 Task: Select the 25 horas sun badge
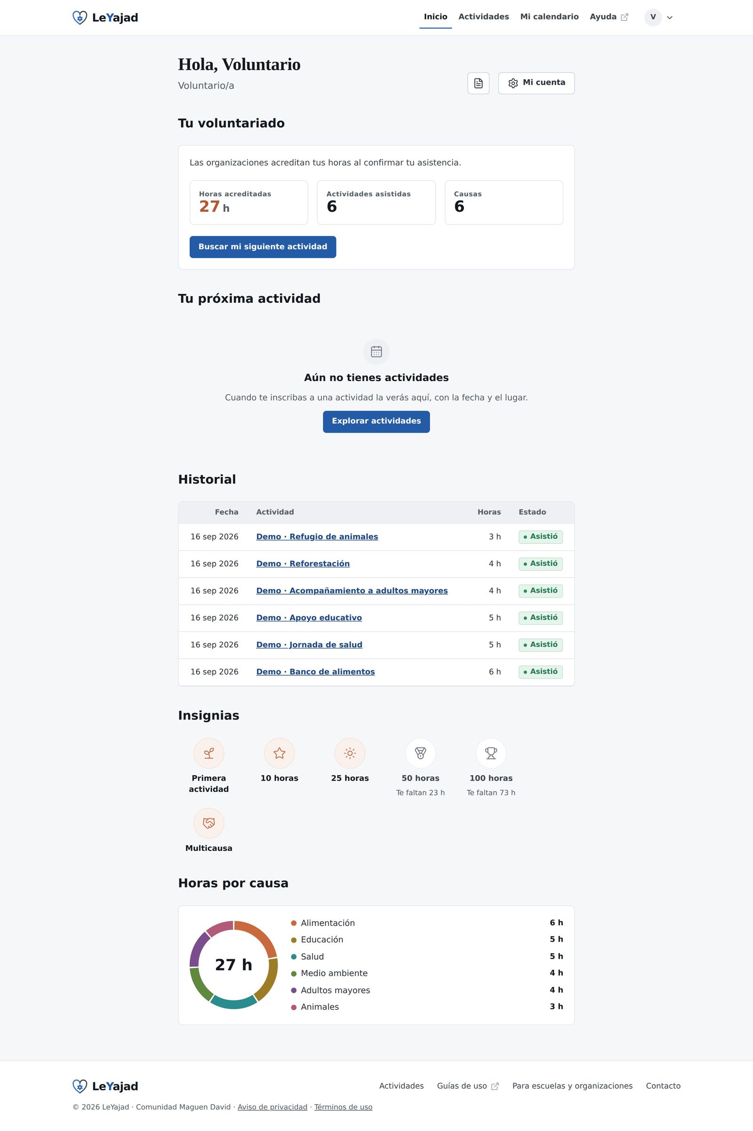(x=350, y=753)
